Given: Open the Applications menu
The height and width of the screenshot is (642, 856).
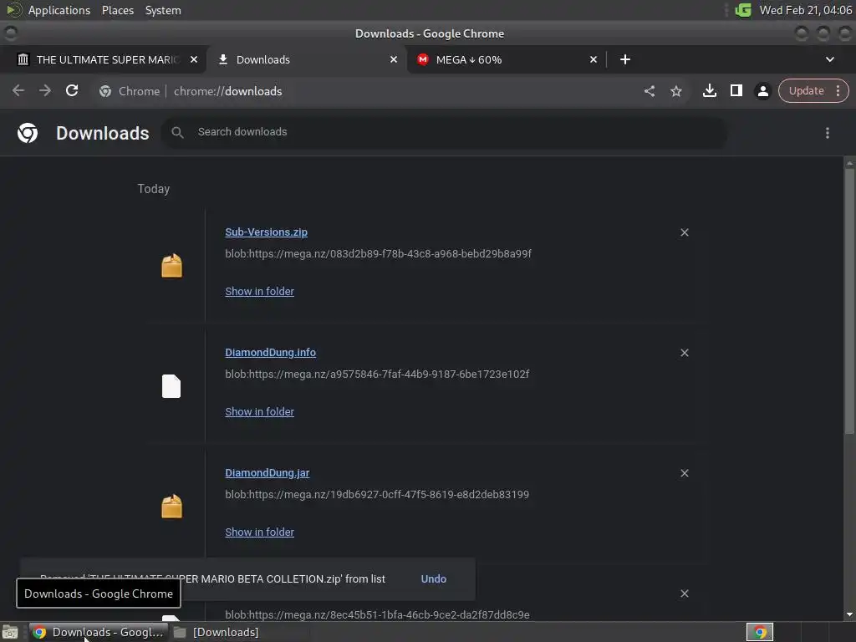Looking at the screenshot, I should (x=59, y=10).
